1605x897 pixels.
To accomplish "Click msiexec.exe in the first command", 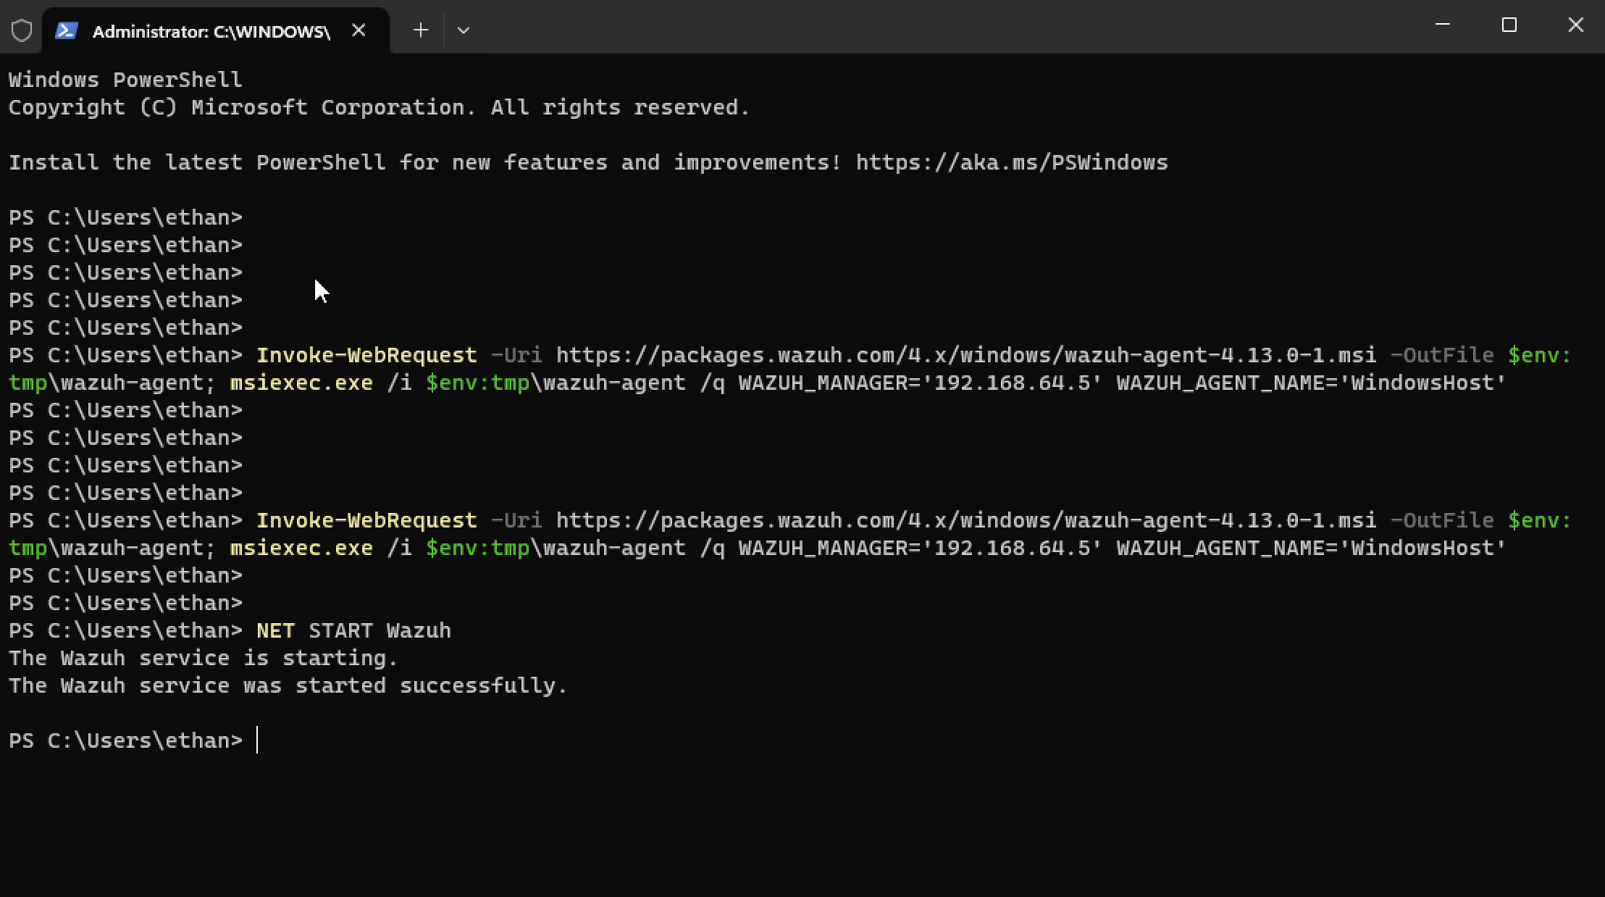I will (301, 383).
